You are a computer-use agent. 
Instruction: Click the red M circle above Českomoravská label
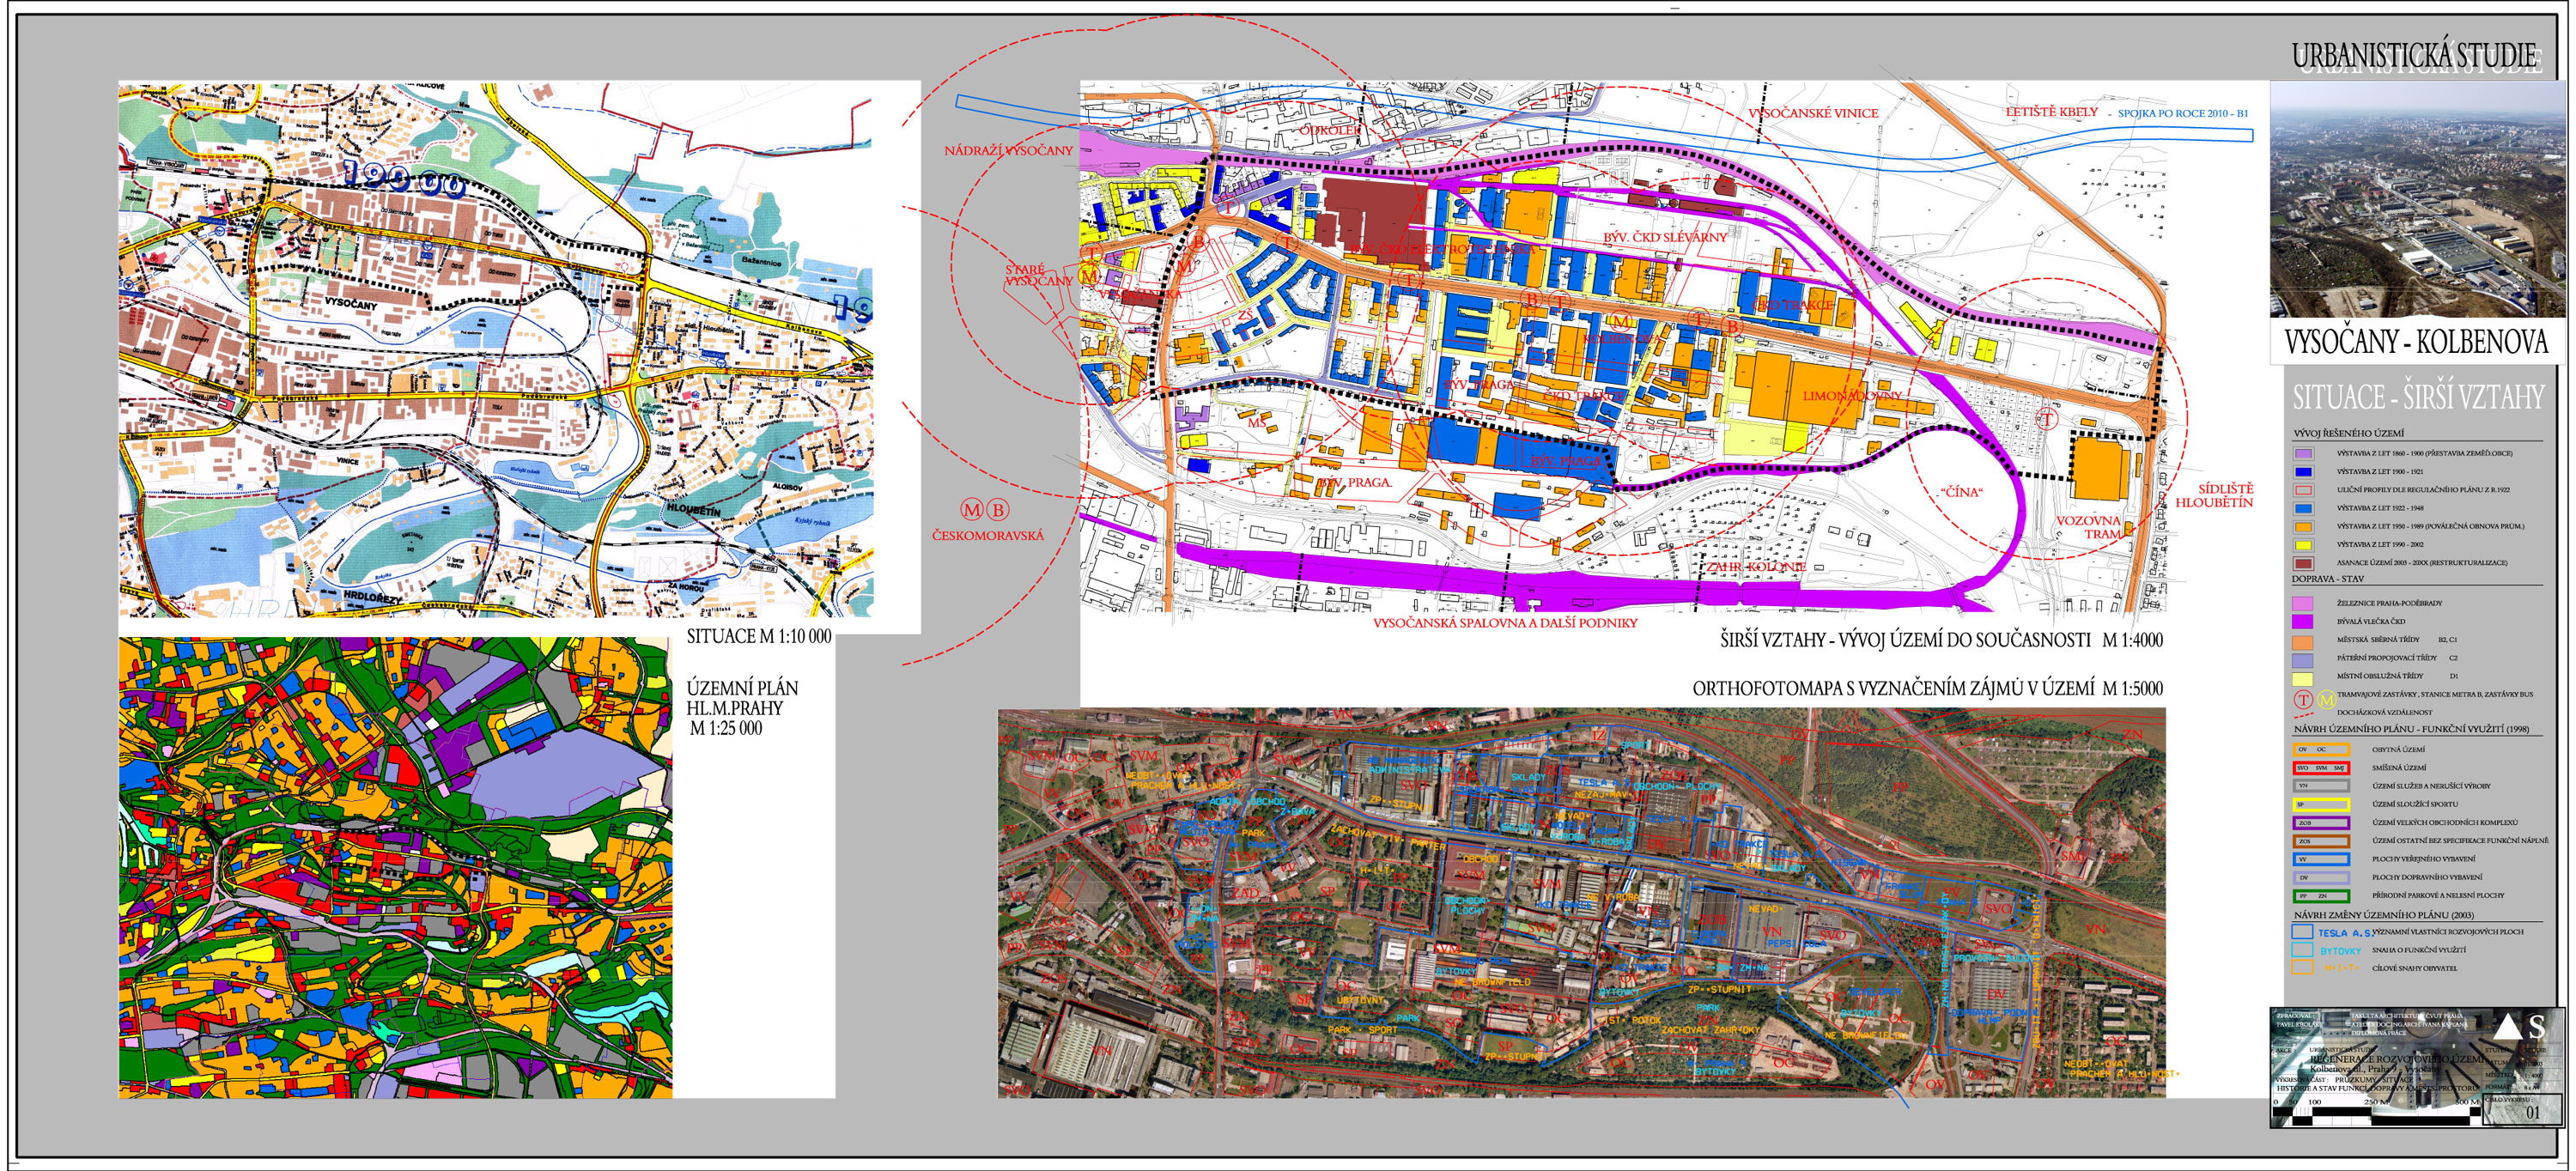point(972,510)
